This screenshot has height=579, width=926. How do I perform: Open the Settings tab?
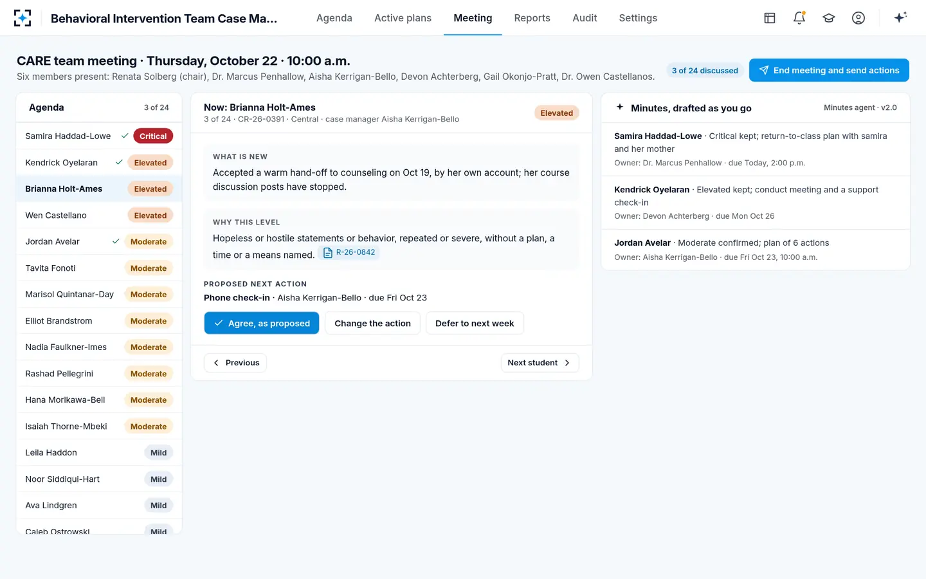pyautogui.click(x=638, y=18)
